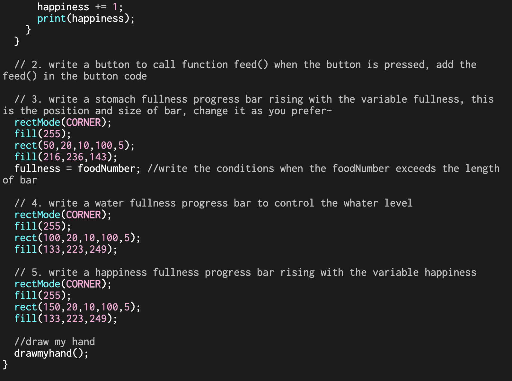Place cursor on print(happiness) statement
512x381 pixels.
[86, 18]
